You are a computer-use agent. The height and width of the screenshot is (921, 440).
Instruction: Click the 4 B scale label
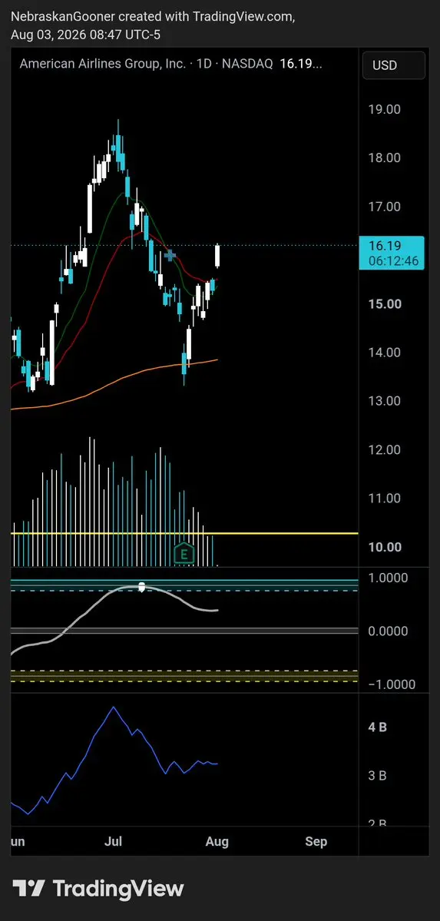pyautogui.click(x=377, y=727)
